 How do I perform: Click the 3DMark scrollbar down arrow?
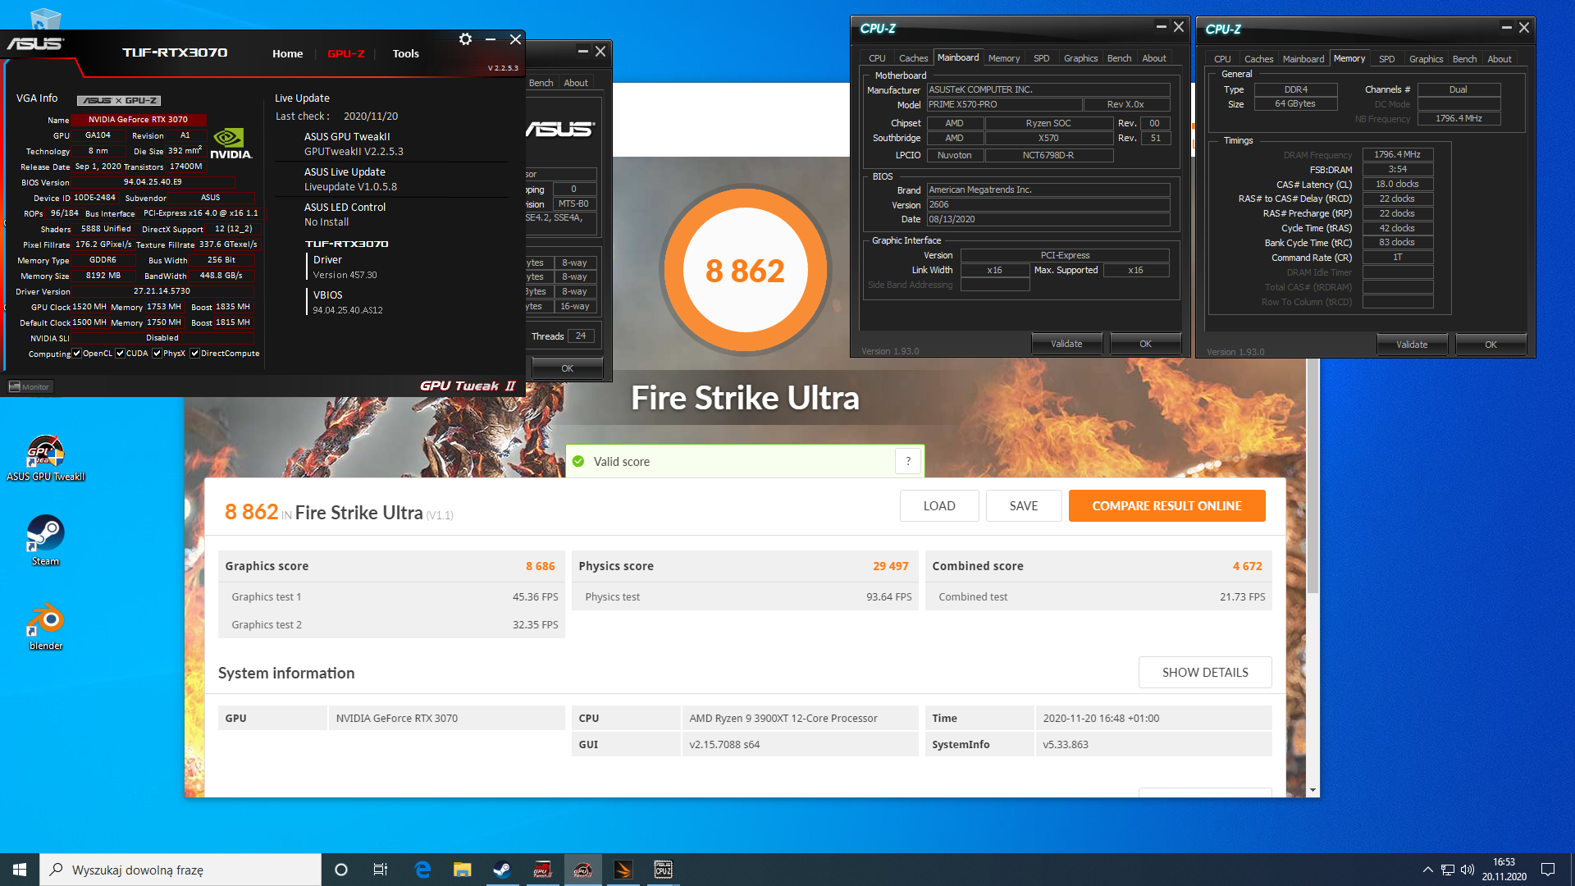click(1312, 790)
